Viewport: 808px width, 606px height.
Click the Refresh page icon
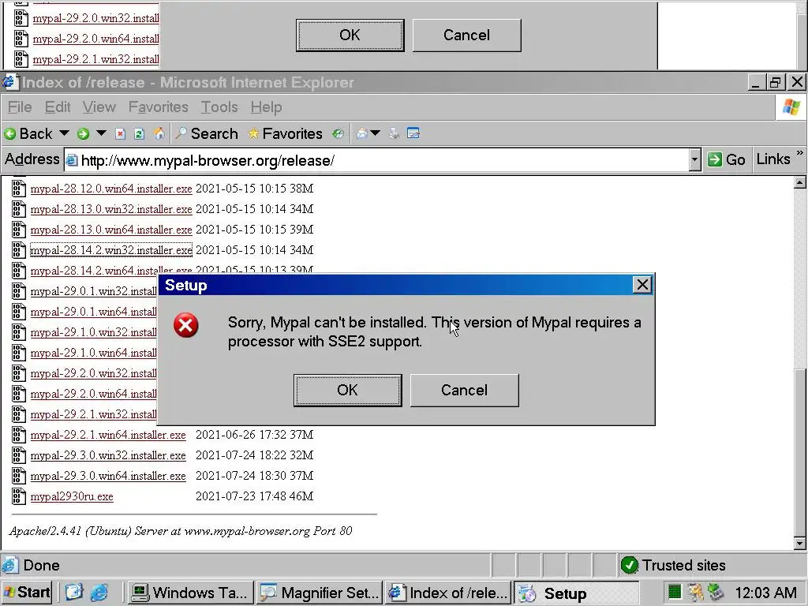(139, 134)
